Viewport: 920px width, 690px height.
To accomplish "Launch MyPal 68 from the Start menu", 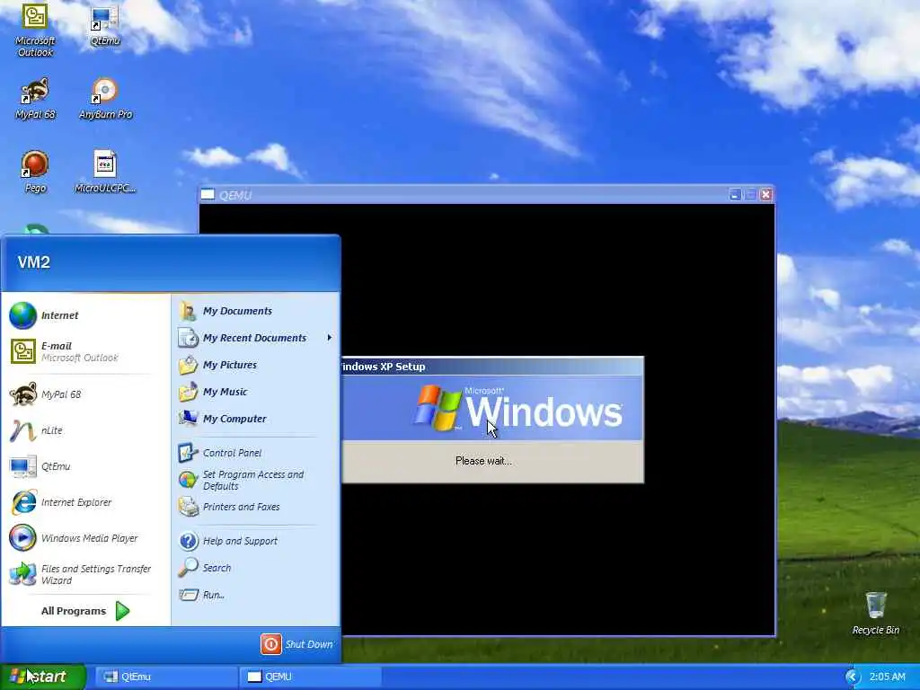I will point(85,394).
